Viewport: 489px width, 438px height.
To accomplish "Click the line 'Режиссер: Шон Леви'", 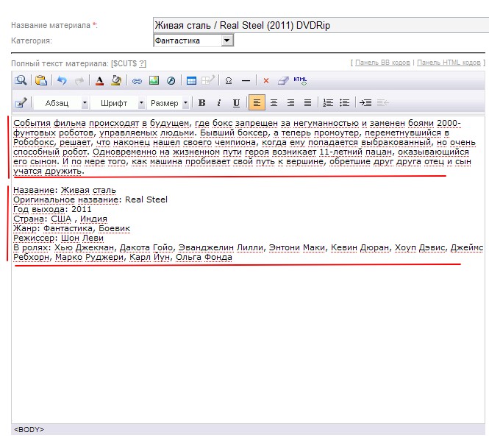I will point(58,238).
